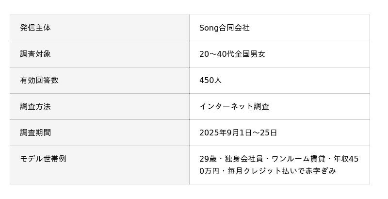The height and width of the screenshot is (199, 388).
Task: Click the 有効回答数 label cell
Action: coord(39,81)
